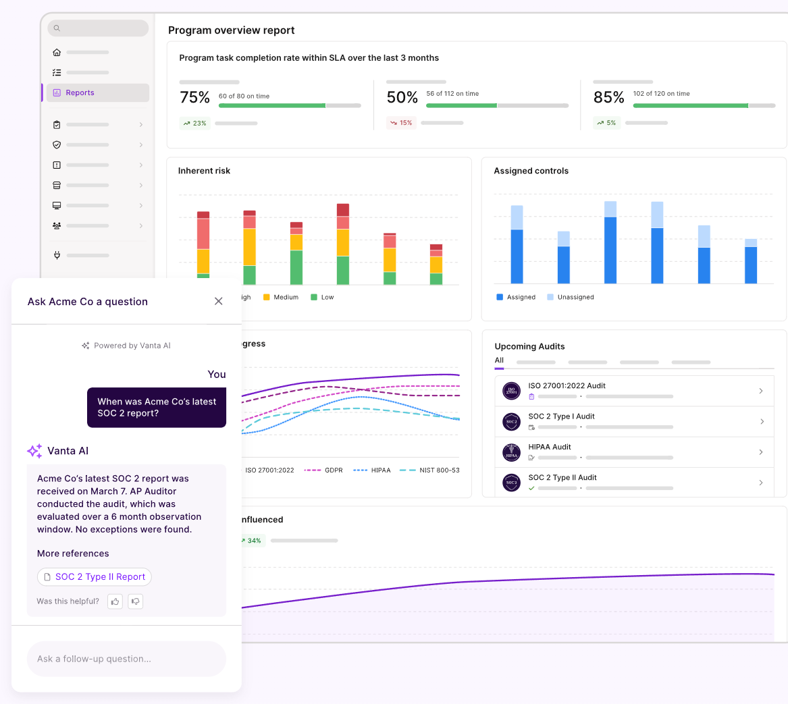This screenshot has width=788, height=704.
Task: Give thumbs down on the Vanta AI response
Action: [135, 601]
